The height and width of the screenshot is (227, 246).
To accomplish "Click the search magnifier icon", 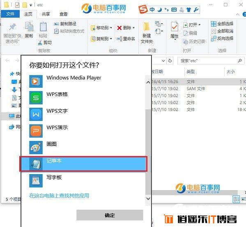I will coord(240,61).
